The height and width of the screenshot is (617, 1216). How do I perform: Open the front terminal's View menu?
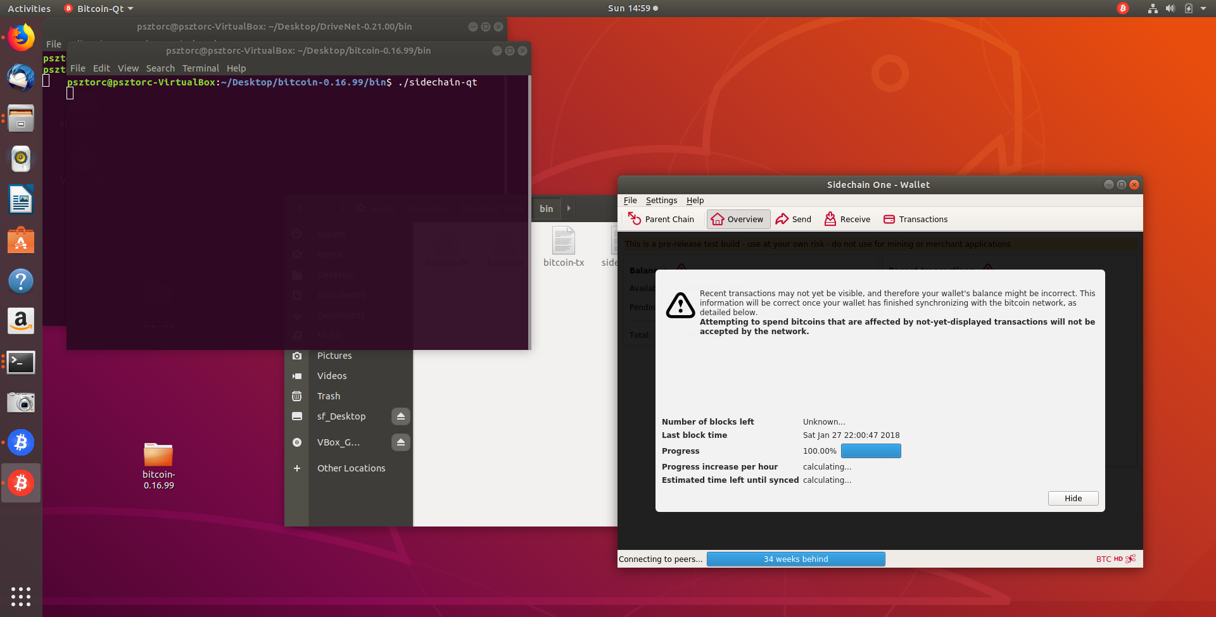[x=128, y=68]
